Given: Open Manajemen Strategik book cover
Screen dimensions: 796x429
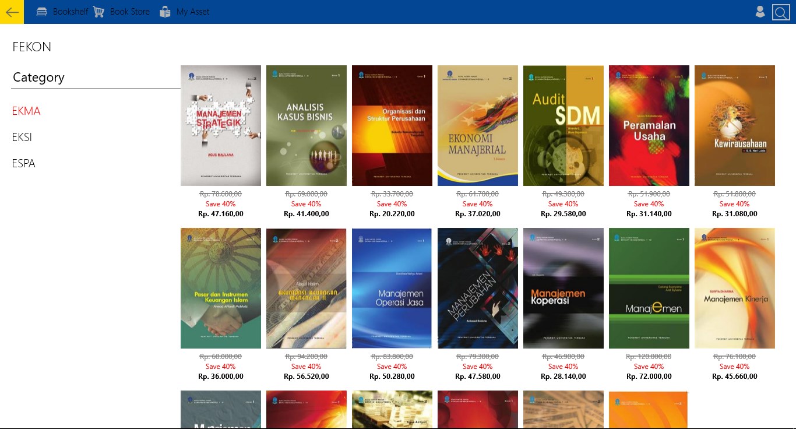Looking at the screenshot, I should coord(221,125).
